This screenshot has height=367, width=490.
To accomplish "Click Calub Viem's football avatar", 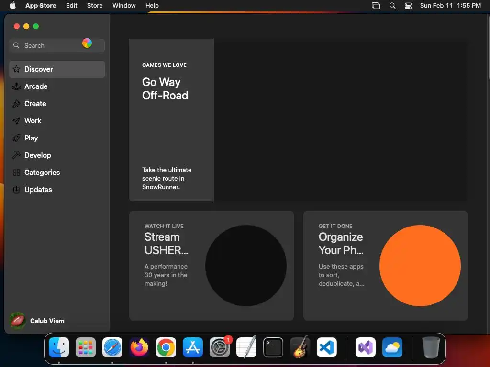I will 18,321.
